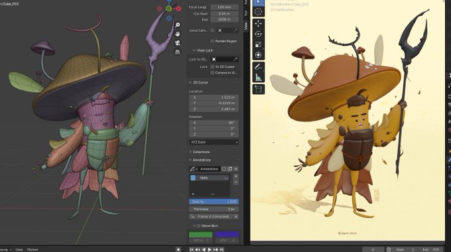Adjust the annotation Thickness slider

tap(214, 209)
